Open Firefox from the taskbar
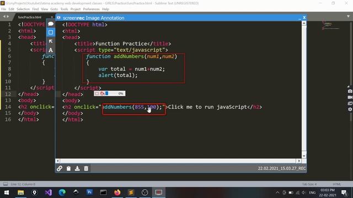The width and height of the screenshot is (353, 198). (117, 193)
